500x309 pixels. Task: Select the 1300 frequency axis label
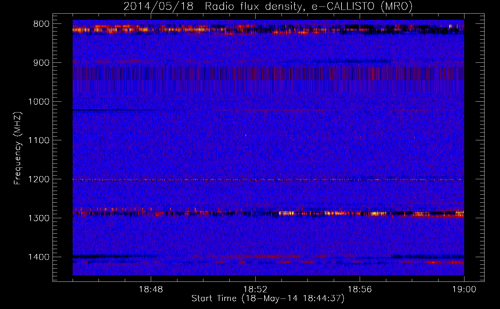(39, 218)
